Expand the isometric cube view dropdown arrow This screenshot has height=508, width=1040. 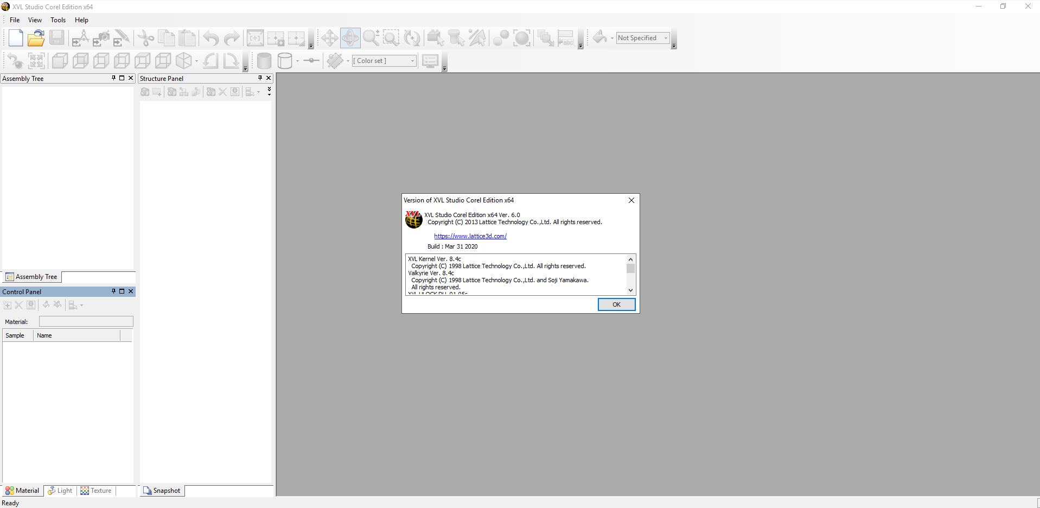click(196, 61)
